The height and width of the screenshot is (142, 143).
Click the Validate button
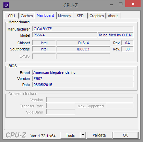click(99, 135)
